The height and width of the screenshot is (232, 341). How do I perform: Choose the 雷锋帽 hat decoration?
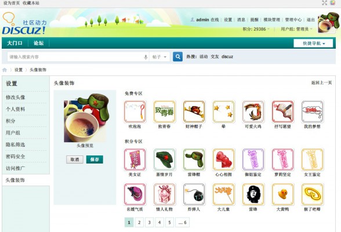click(x=194, y=159)
